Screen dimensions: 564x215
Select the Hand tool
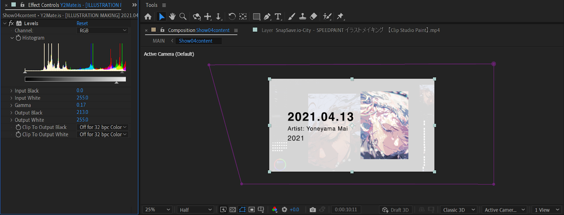tap(172, 17)
